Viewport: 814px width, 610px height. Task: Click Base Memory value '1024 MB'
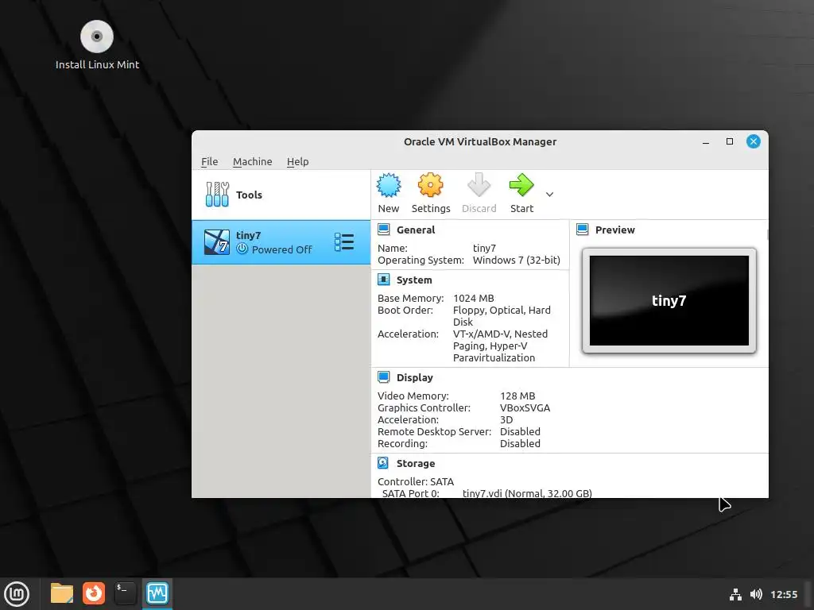(473, 299)
